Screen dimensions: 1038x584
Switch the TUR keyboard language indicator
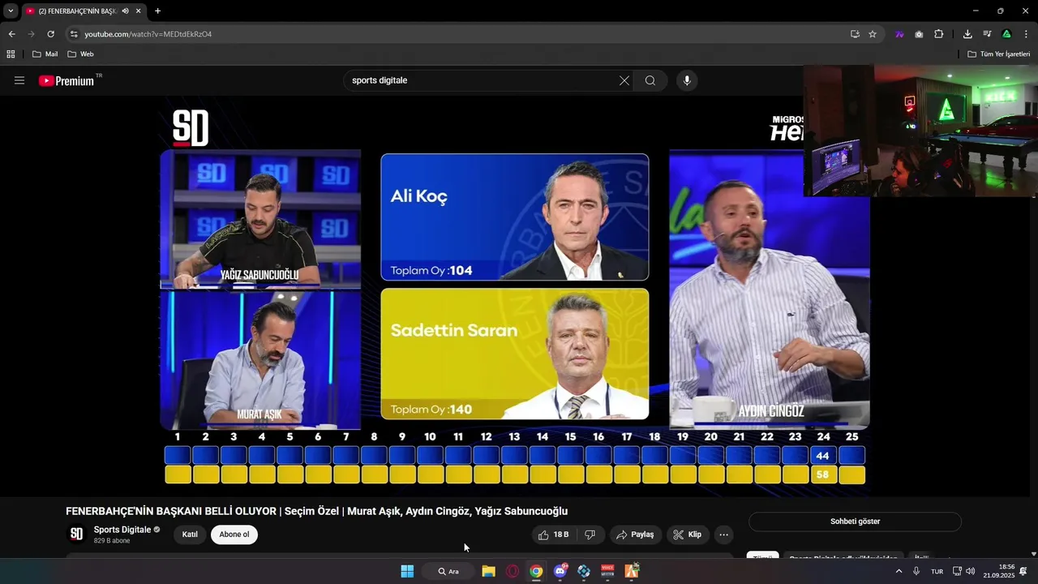pos(937,571)
